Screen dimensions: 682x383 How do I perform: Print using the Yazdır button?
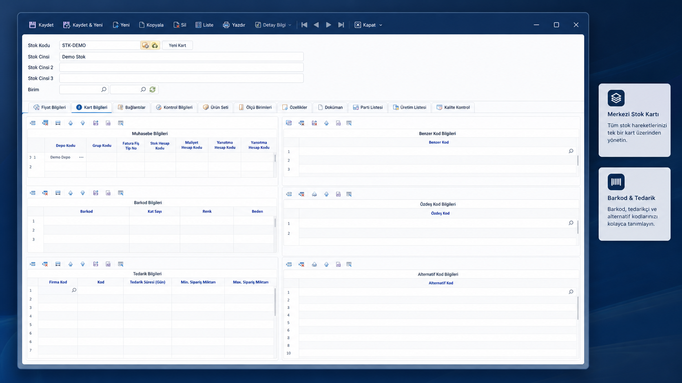click(234, 25)
